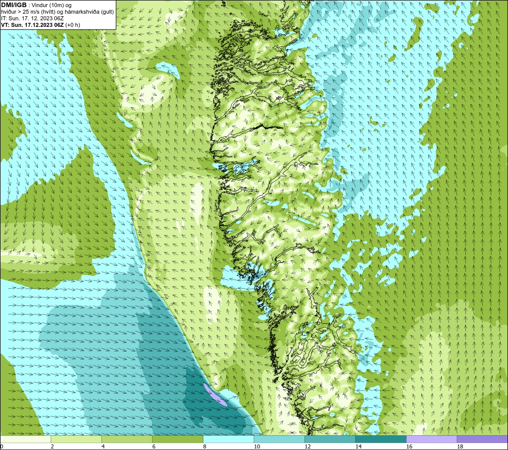Click the 12–14 m/s darker teal legend swatch
Viewport: 508px width, 450px height.
click(330, 439)
